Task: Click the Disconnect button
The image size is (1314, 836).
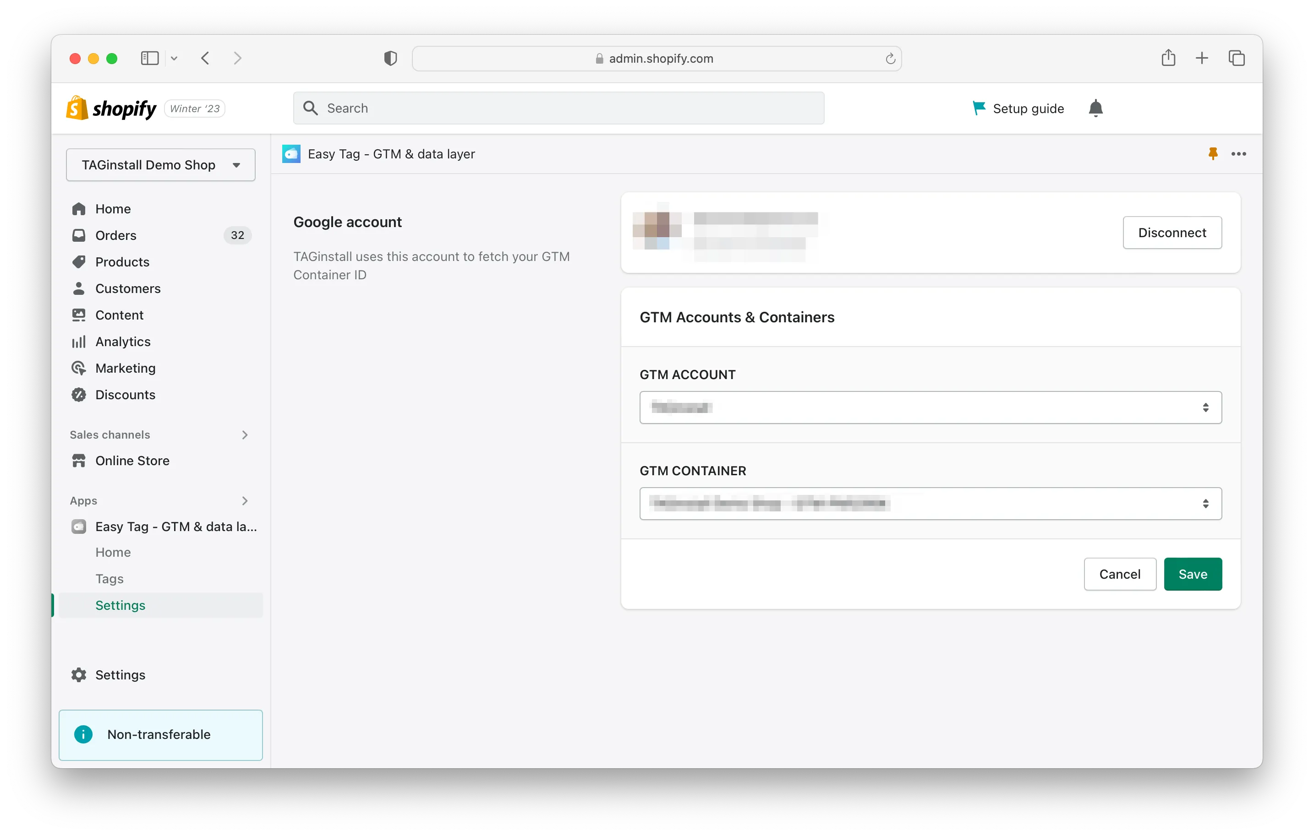Action: point(1172,233)
